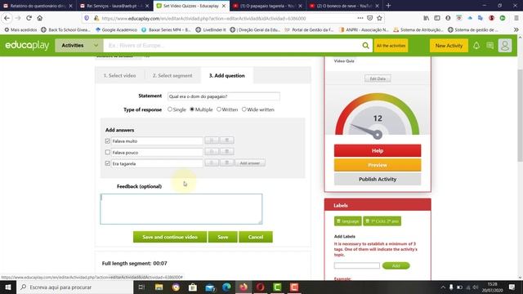Click Add label green button
523x294 pixels.
tap(396, 265)
